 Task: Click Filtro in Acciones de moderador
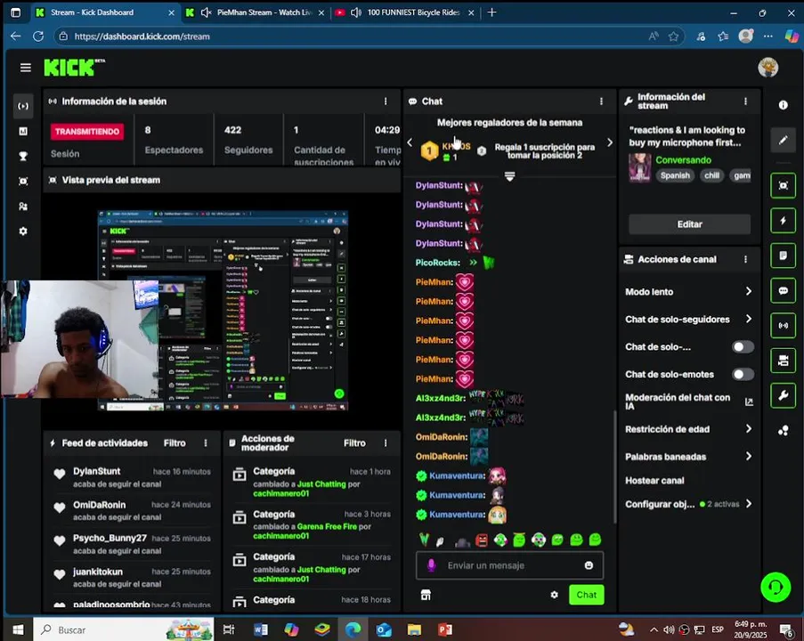pos(354,443)
